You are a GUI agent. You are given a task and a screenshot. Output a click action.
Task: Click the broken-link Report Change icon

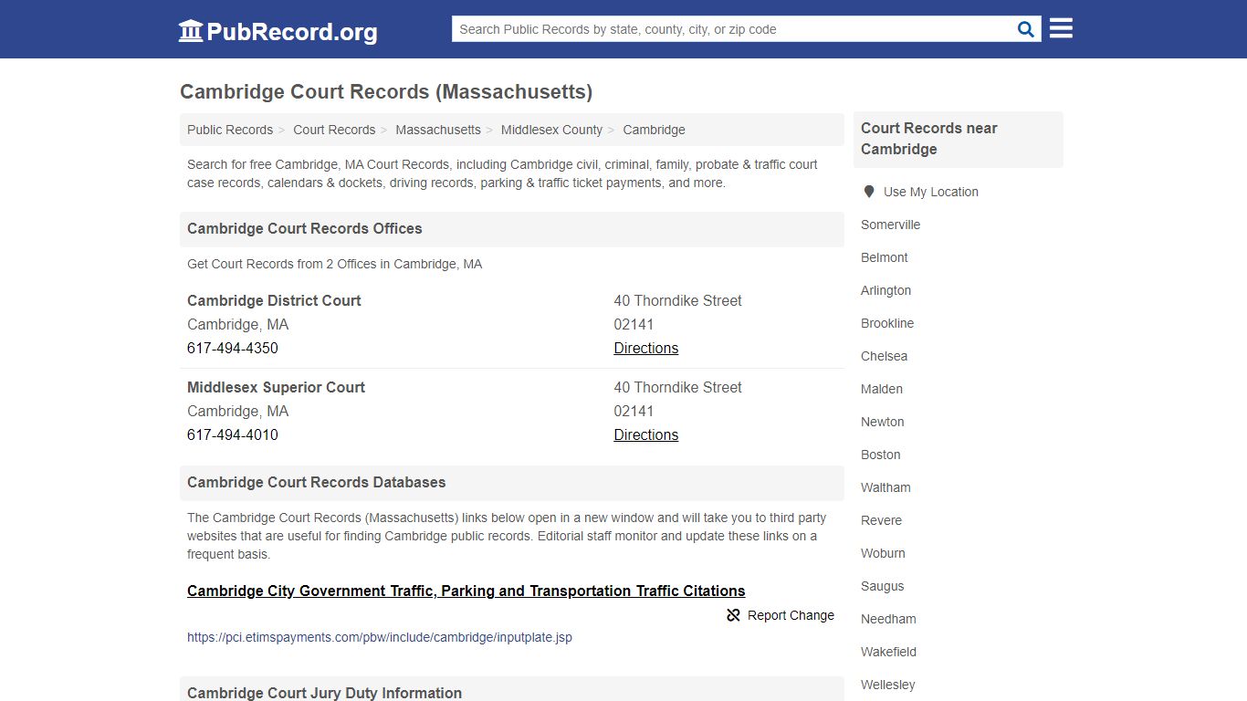click(733, 615)
